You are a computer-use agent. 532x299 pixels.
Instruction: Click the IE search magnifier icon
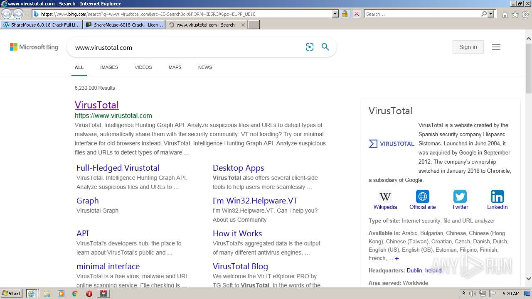point(484,14)
